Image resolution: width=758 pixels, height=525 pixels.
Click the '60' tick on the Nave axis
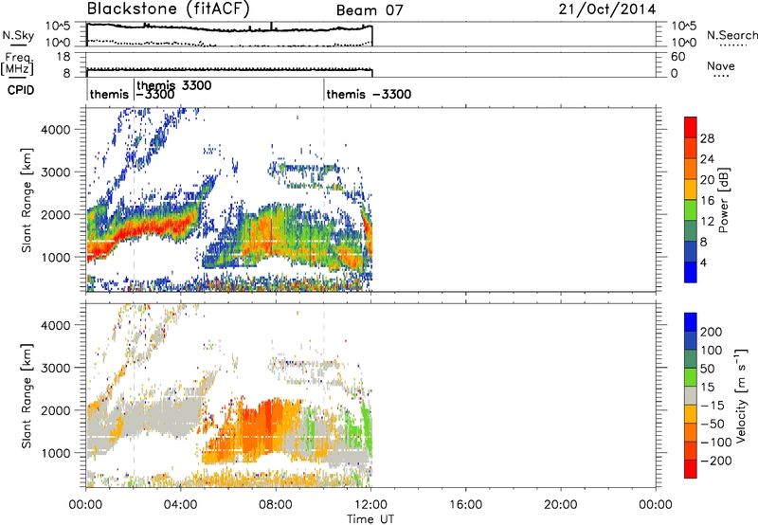pos(677,57)
